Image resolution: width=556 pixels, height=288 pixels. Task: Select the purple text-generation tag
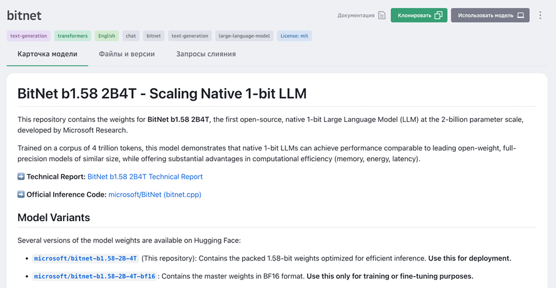(29, 36)
